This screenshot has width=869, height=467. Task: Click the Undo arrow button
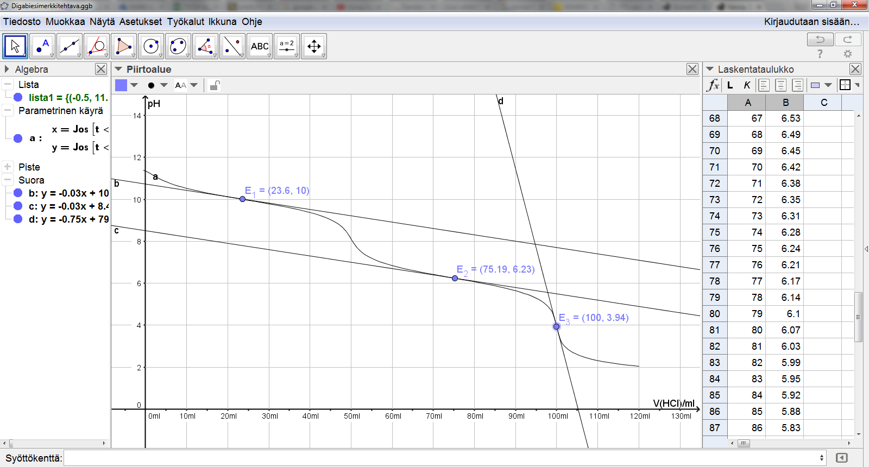(x=820, y=39)
